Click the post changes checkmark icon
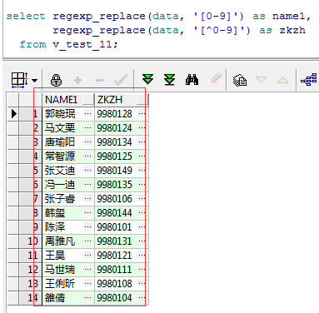The width and height of the screenshot is (319, 313). click(121, 80)
